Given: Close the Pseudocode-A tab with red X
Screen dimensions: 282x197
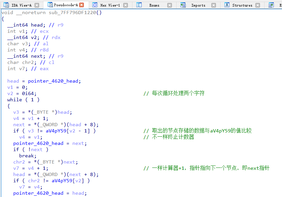Looking at the screenshot, I should point(82,5).
